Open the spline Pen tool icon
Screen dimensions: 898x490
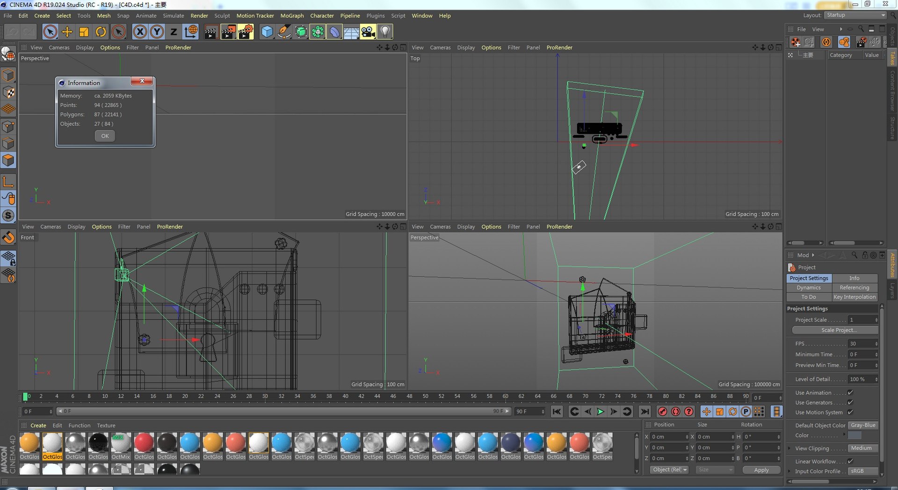[x=283, y=32]
